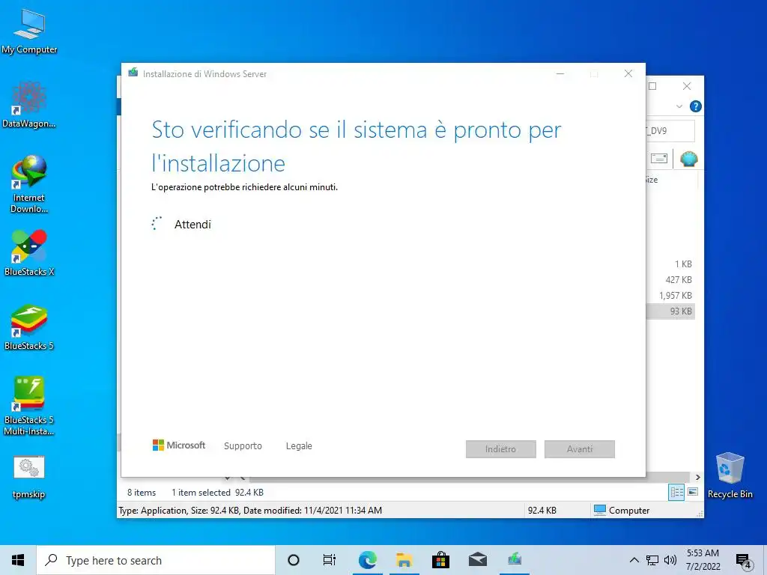Launch Internet Download Manager desktop shortcut
Viewport: 767px width, 575px height.
point(29,183)
